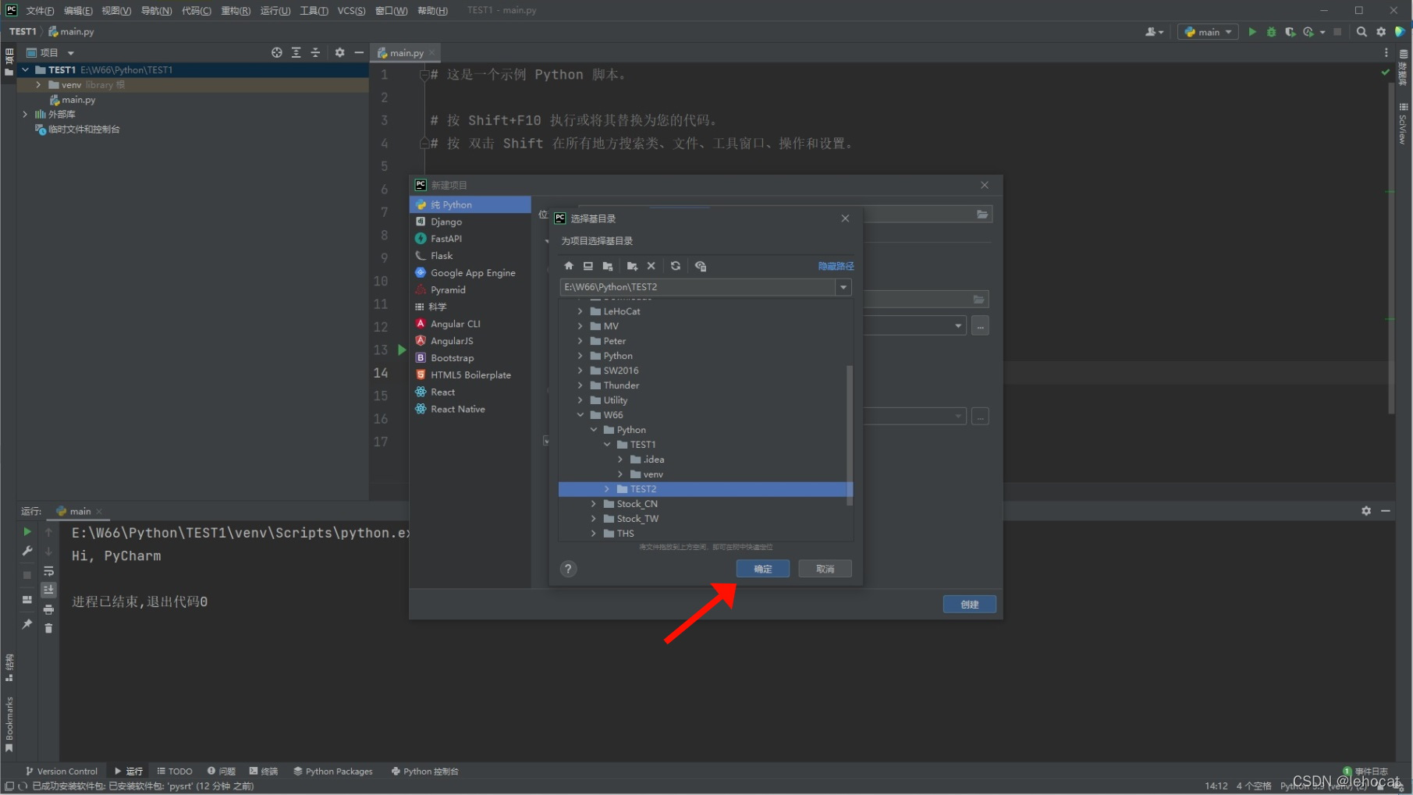Click the path input field in the directory chooser
This screenshot has width=1413, height=795.
(698, 287)
